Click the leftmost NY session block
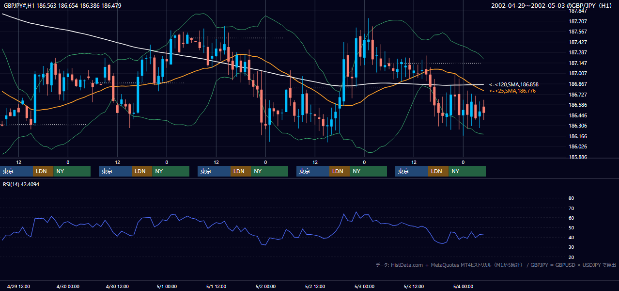This screenshot has height=291, width=619. [x=72, y=171]
